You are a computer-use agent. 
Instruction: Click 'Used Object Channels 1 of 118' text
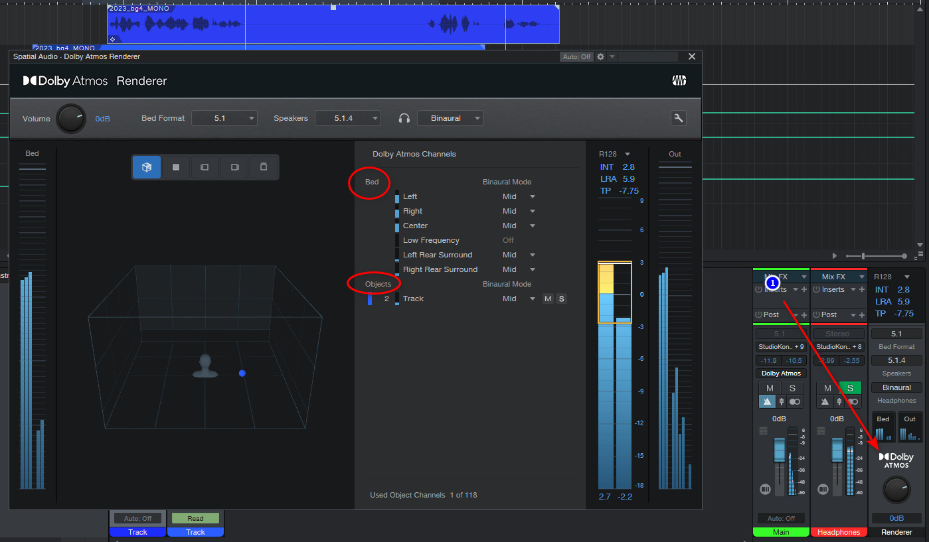[424, 495]
